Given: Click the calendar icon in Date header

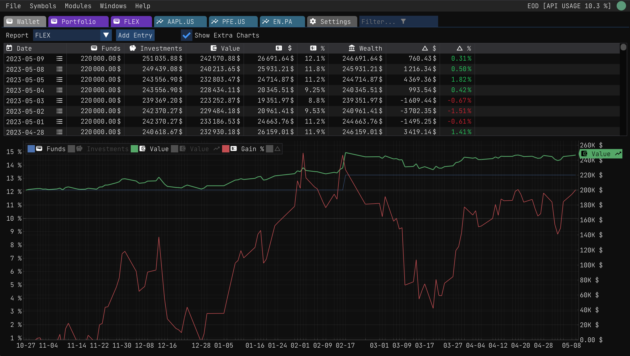Looking at the screenshot, I should point(9,48).
